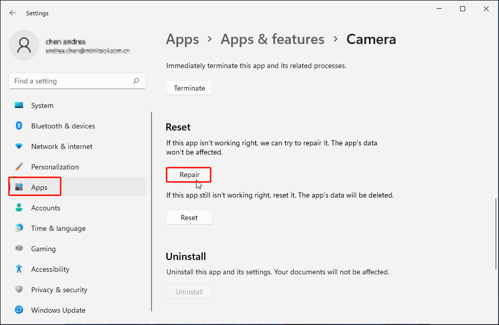
Task: Click the Uninstall button
Action: 189,292
